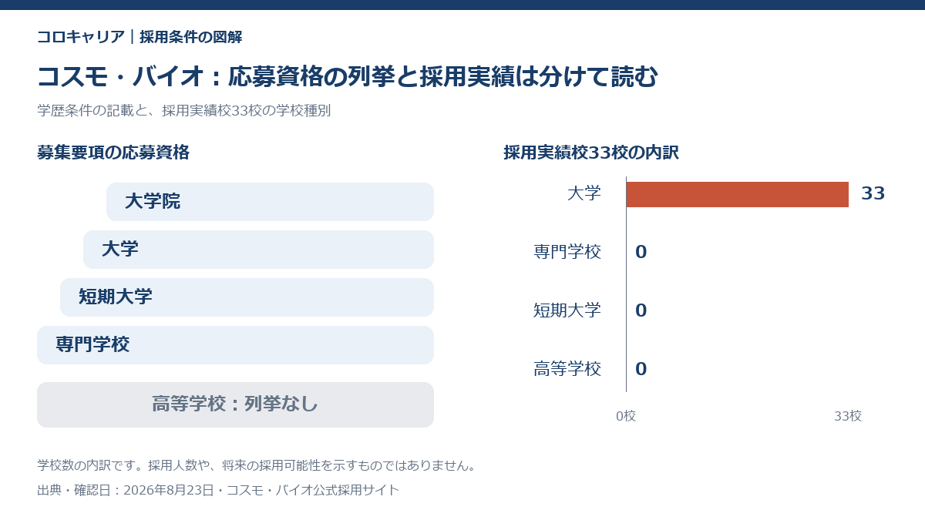Viewport: 925px width, 520px height.
Task: Click the red 大学 bar in chart
Action: pyautogui.click(x=738, y=194)
